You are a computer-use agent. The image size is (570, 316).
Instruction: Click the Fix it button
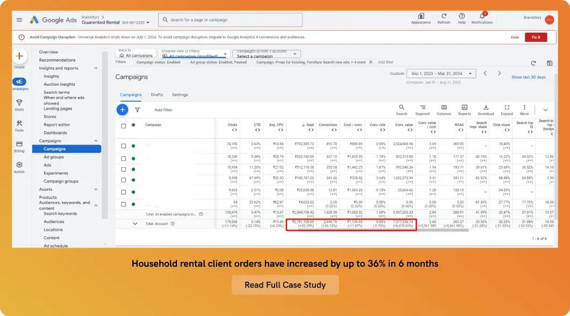[536, 37]
